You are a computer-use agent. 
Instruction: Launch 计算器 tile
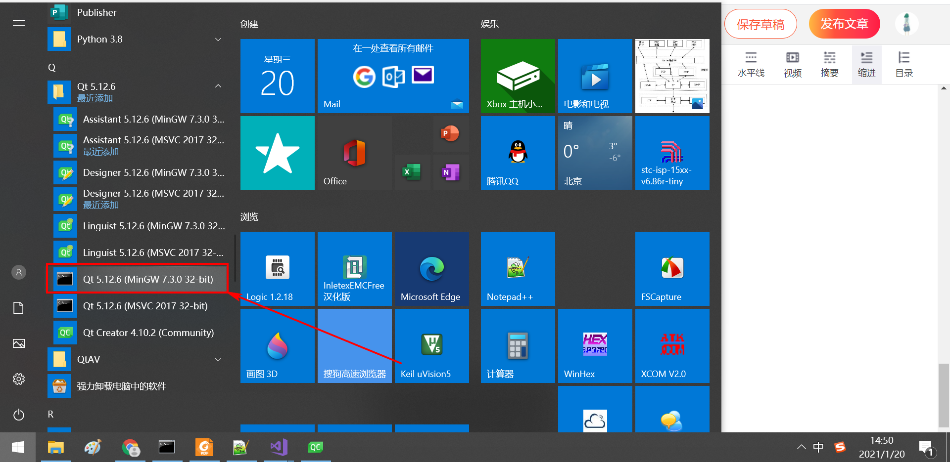(x=518, y=346)
